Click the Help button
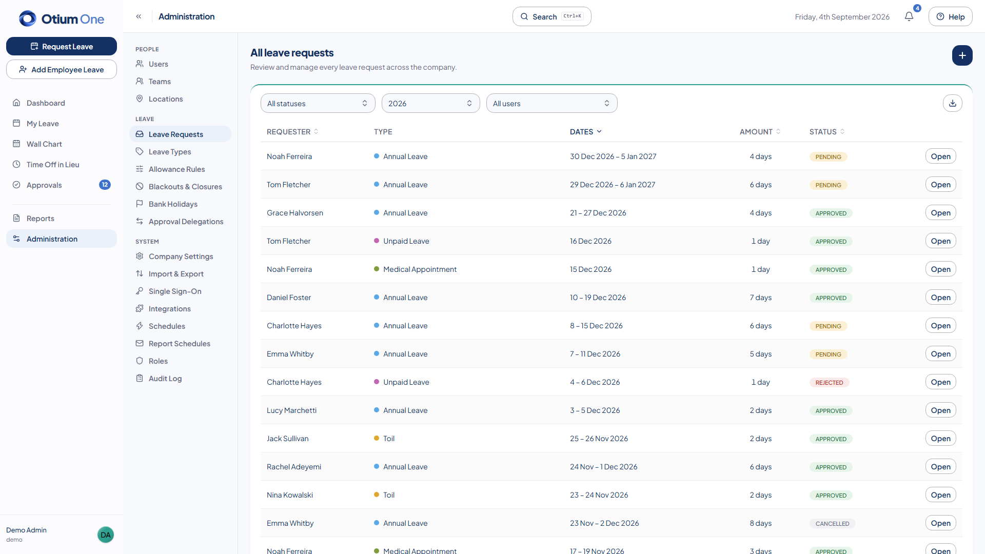 coord(951,16)
